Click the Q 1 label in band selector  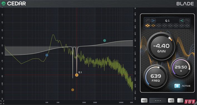(x=167, y=21)
